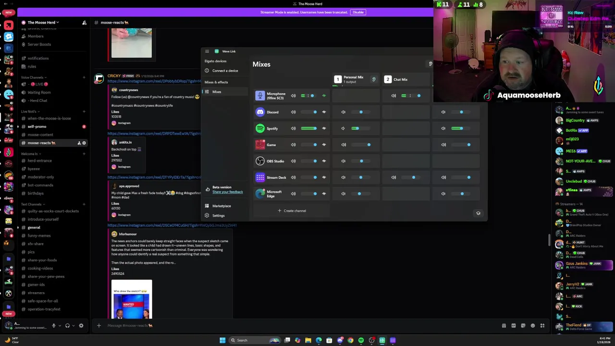Viewport: 615px width, 346px height.
Task: Open Discord user settings gear
Action: pos(81,325)
